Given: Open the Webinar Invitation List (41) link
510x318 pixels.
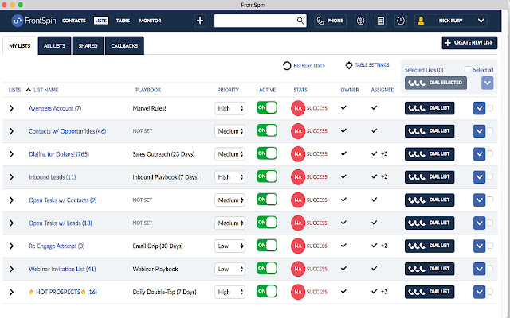Looking at the screenshot, I should 62,269.
